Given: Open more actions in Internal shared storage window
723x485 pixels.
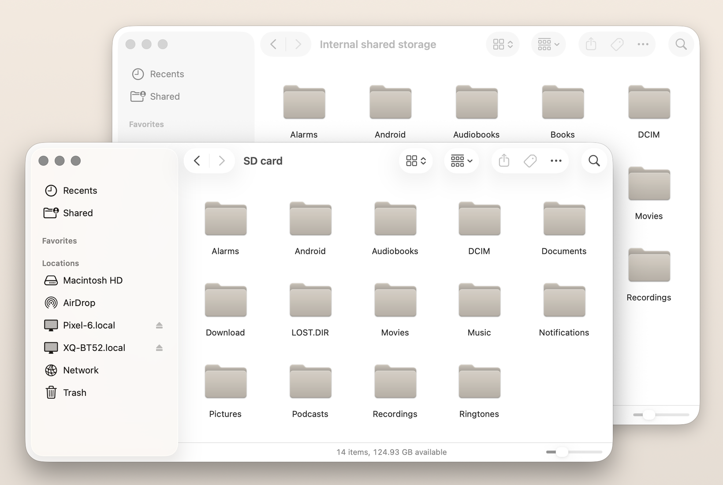Looking at the screenshot, I should (643, 44).
